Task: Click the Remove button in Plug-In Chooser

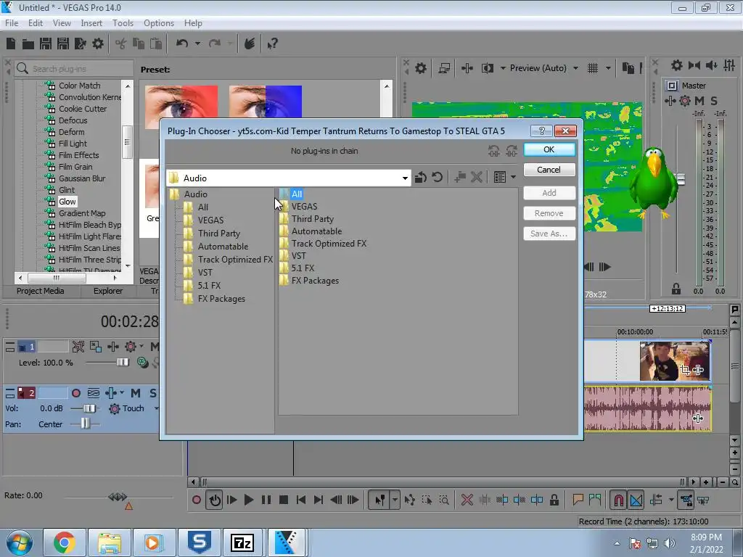Action: (549, 213)
